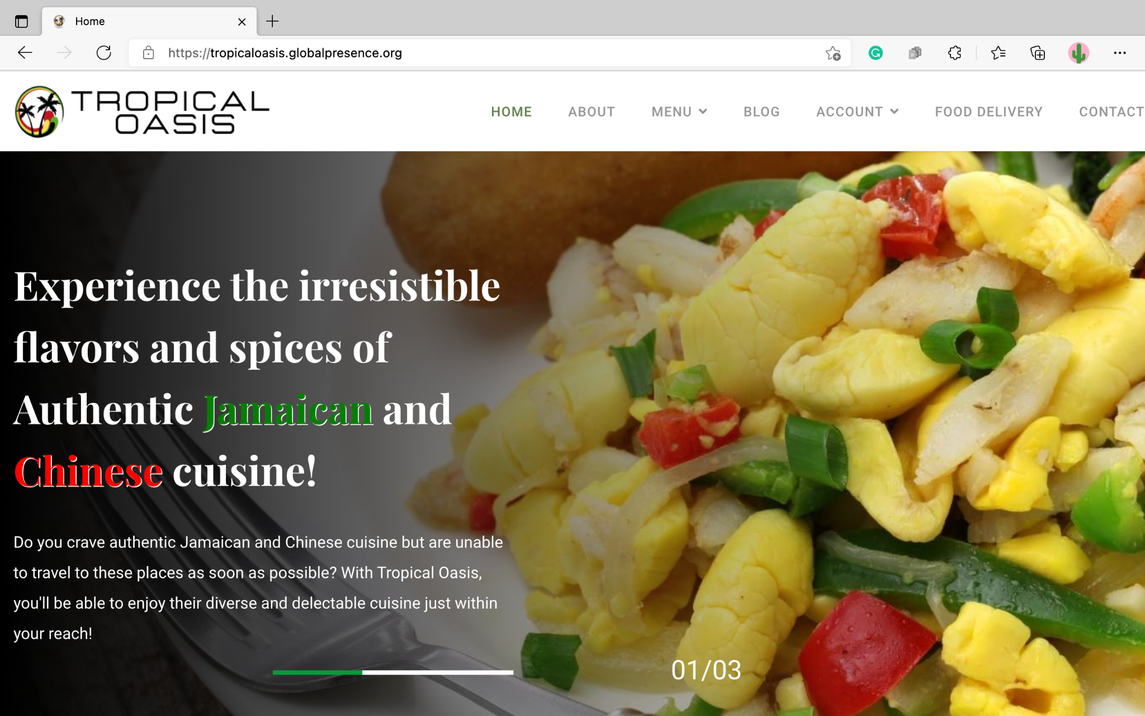Expand the ACCOUNT dropdown in navigation
This screenshot has width=1145, height=716.
point(857,112)
